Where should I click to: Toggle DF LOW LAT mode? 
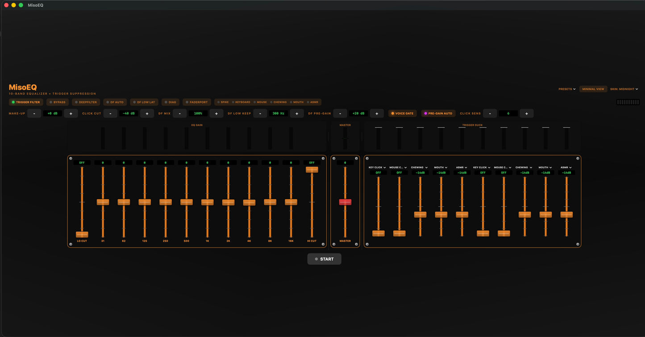pyautogui.click(x=144, y=102)
